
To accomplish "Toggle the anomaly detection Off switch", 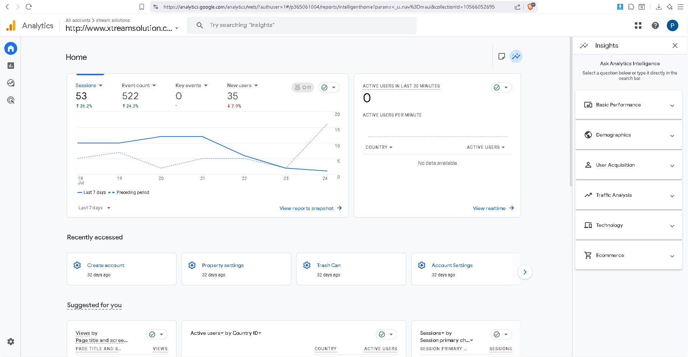I will click(303, 87).
